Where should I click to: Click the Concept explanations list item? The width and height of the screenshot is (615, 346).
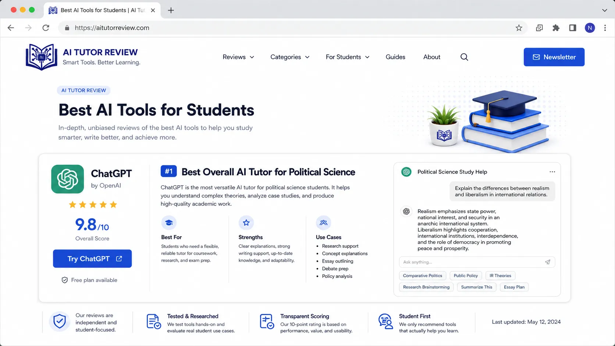(345, 254)
